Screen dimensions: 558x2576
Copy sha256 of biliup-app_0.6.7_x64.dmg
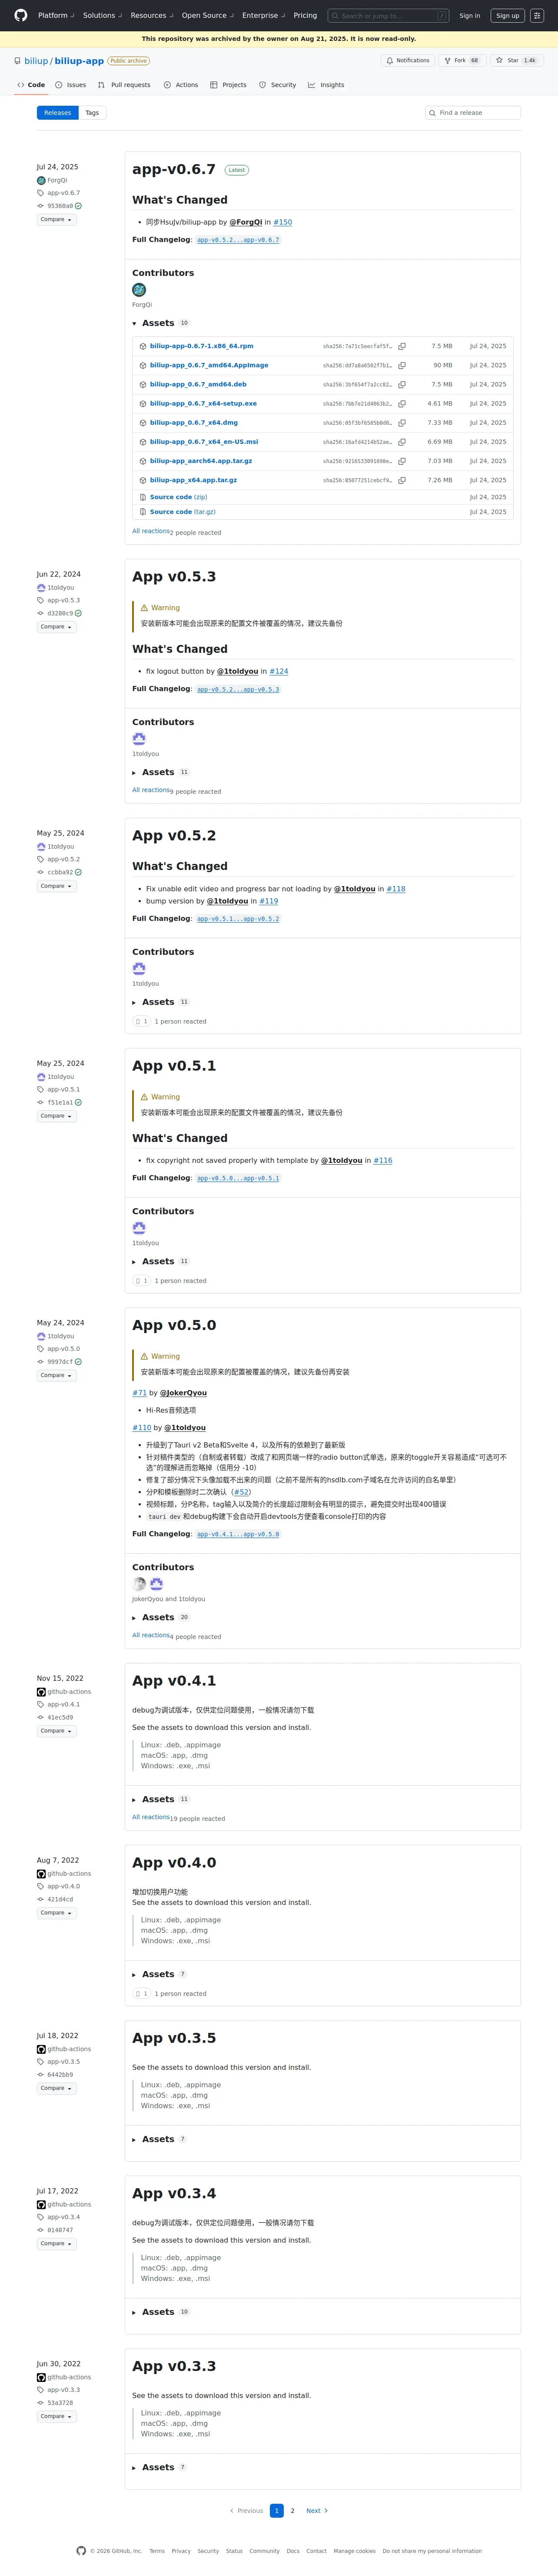point(402,423)
